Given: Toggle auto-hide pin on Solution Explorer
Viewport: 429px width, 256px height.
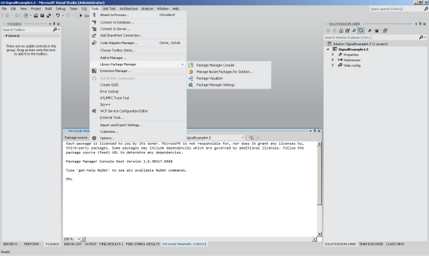Looking at the screenshot, I should [x=420, y=24].
